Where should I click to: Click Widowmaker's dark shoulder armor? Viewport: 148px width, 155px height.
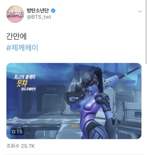103,100
